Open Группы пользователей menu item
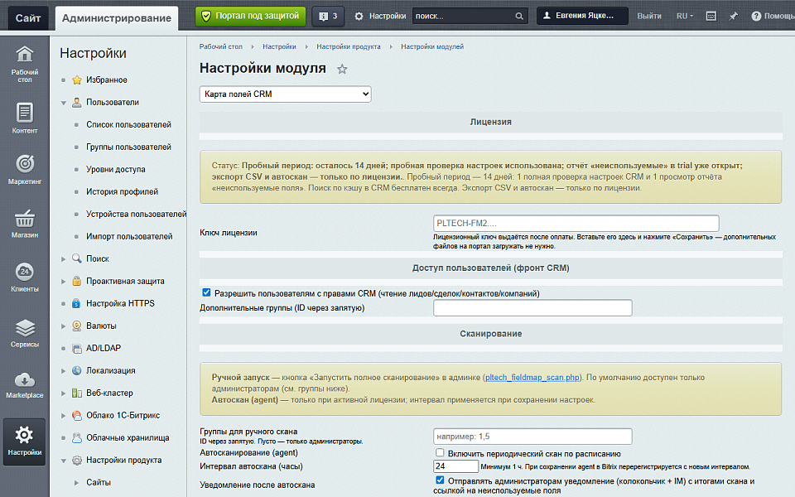Image resolution: width=795 pixels, height=497 pixels. coord(129,147)
